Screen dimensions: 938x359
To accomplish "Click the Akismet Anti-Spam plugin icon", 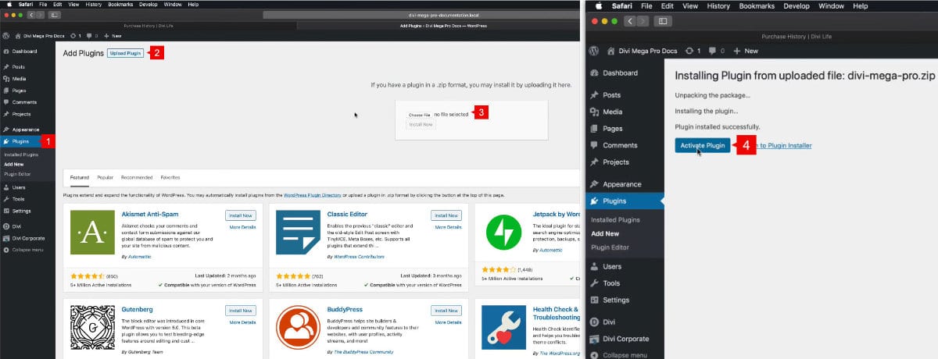I will click(92, 232).
